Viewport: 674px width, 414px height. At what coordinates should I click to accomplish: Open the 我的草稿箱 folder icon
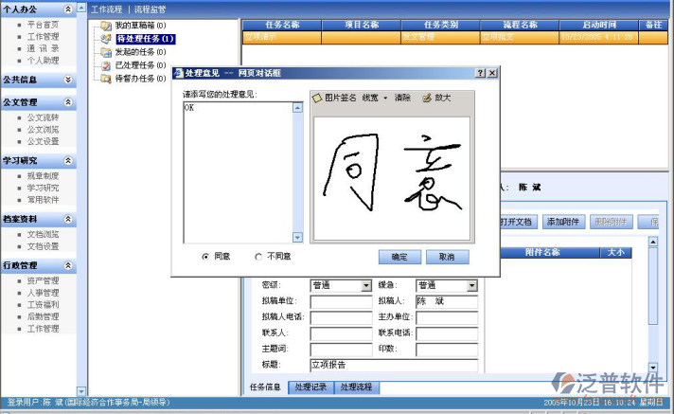point(106,26)
